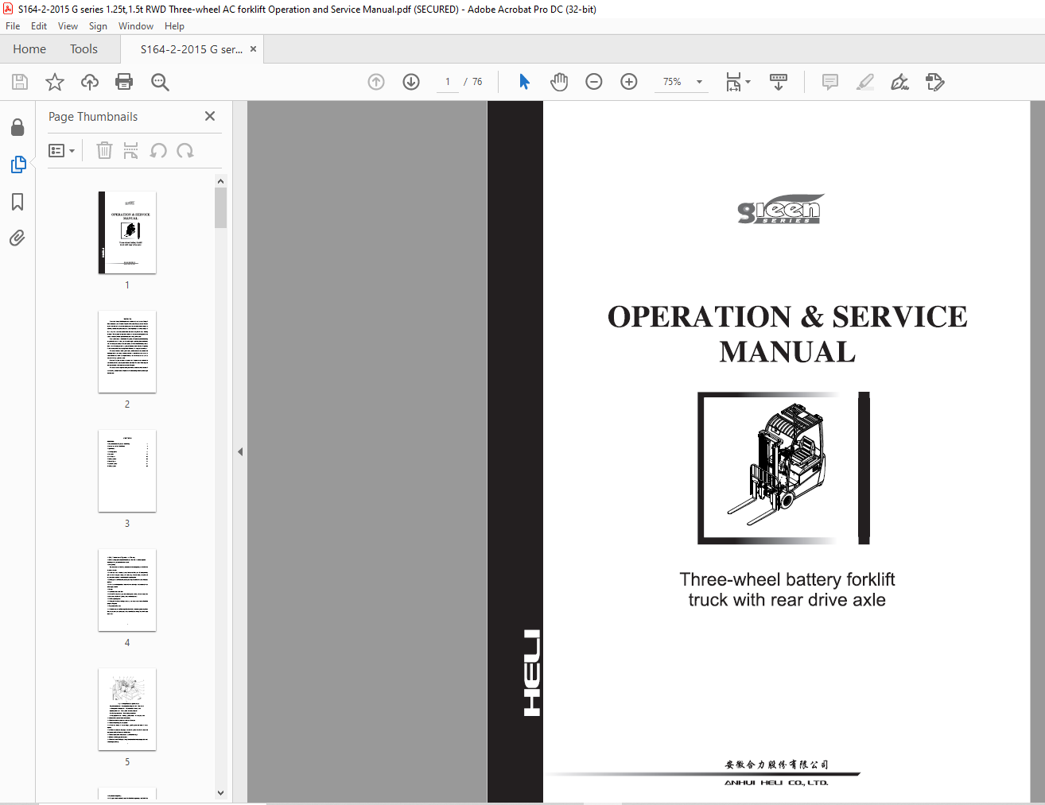Viewport: 1045px width, 805px height.
Task: Open the fit page options icon
Action: pyautogui.click(x=737, y=82)
